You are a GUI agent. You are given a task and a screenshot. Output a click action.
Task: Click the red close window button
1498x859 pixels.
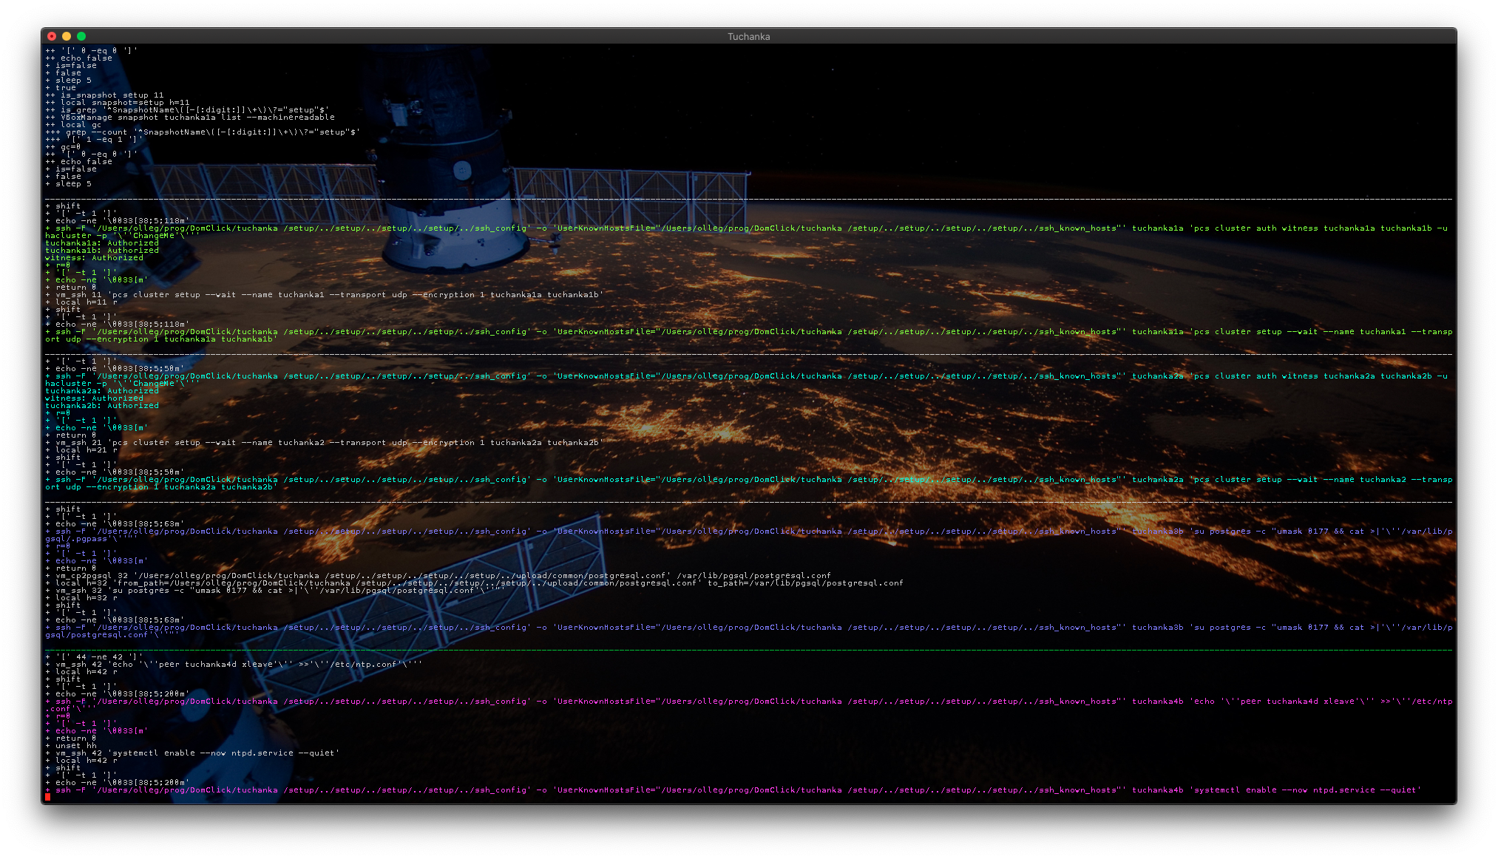52,36
